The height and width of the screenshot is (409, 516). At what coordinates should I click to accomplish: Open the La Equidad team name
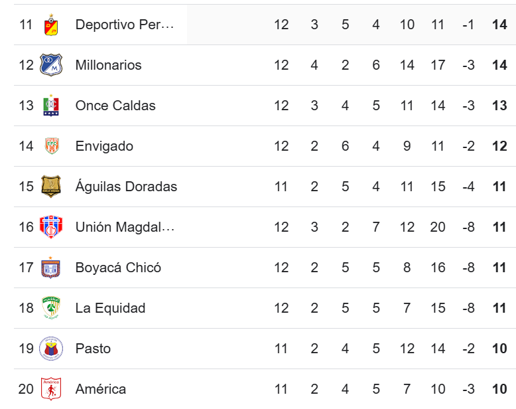click(x=110, y=309)
